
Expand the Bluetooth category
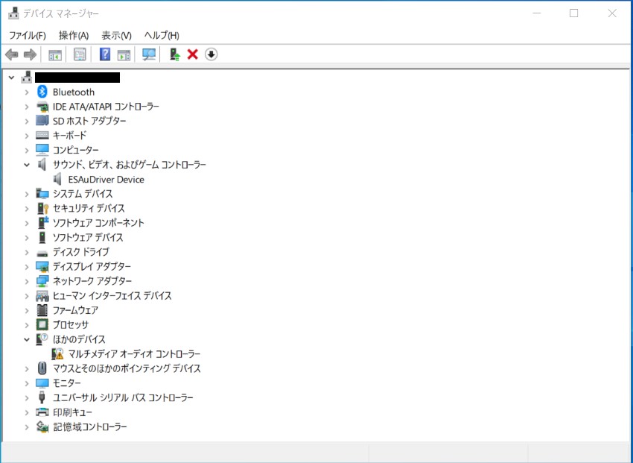click(x=27, y=92)
